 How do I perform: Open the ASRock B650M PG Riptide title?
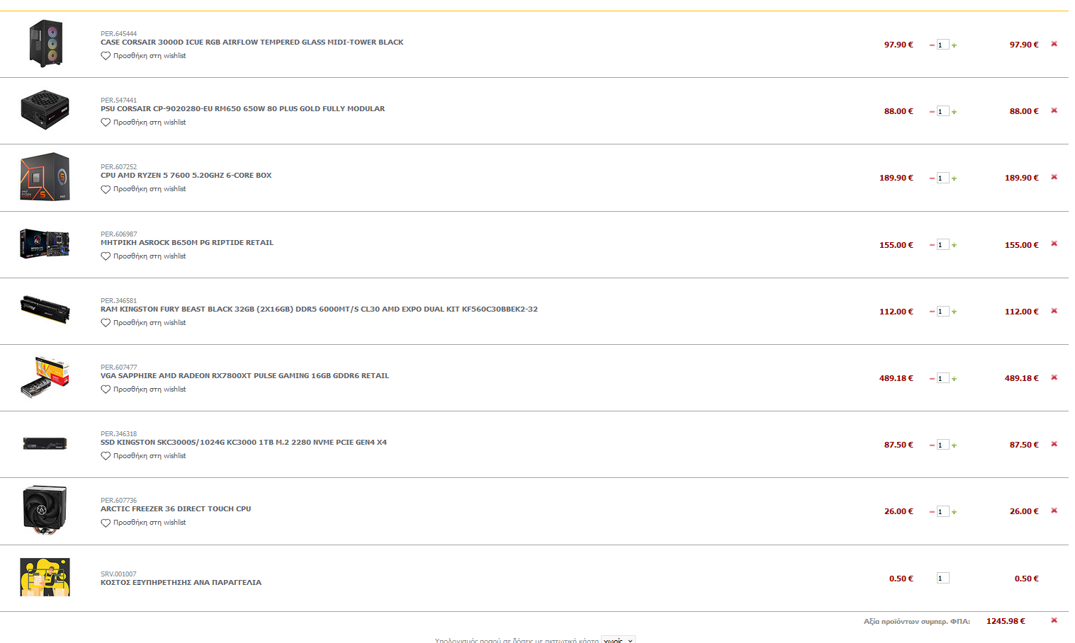point(186,243)
